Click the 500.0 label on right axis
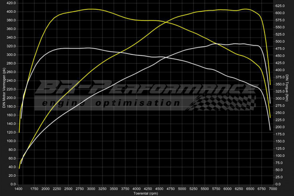The image size is (294, 196). click(x=280, y=41)
